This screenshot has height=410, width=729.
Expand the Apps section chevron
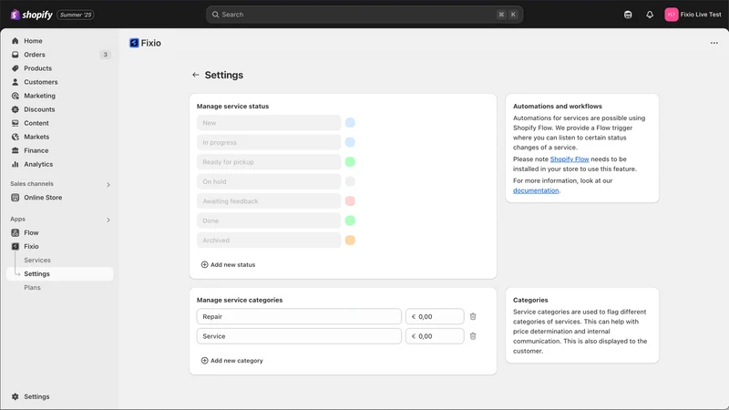click(108, 220)
